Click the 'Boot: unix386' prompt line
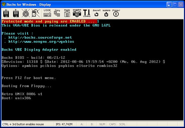Viewport: 185px width, 128px height. pos(16,98)
